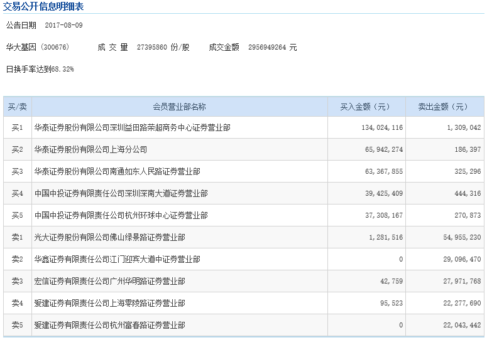Screen dimensions: 487x340
Task: Click sell amount 270,873
Action: click(468, 215)
